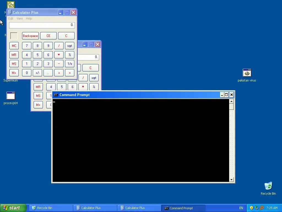This screenshot has height=212, width=282.
Task: Click the percent button in front calculator
Action: pyautogui.click(x=70, y=55)
